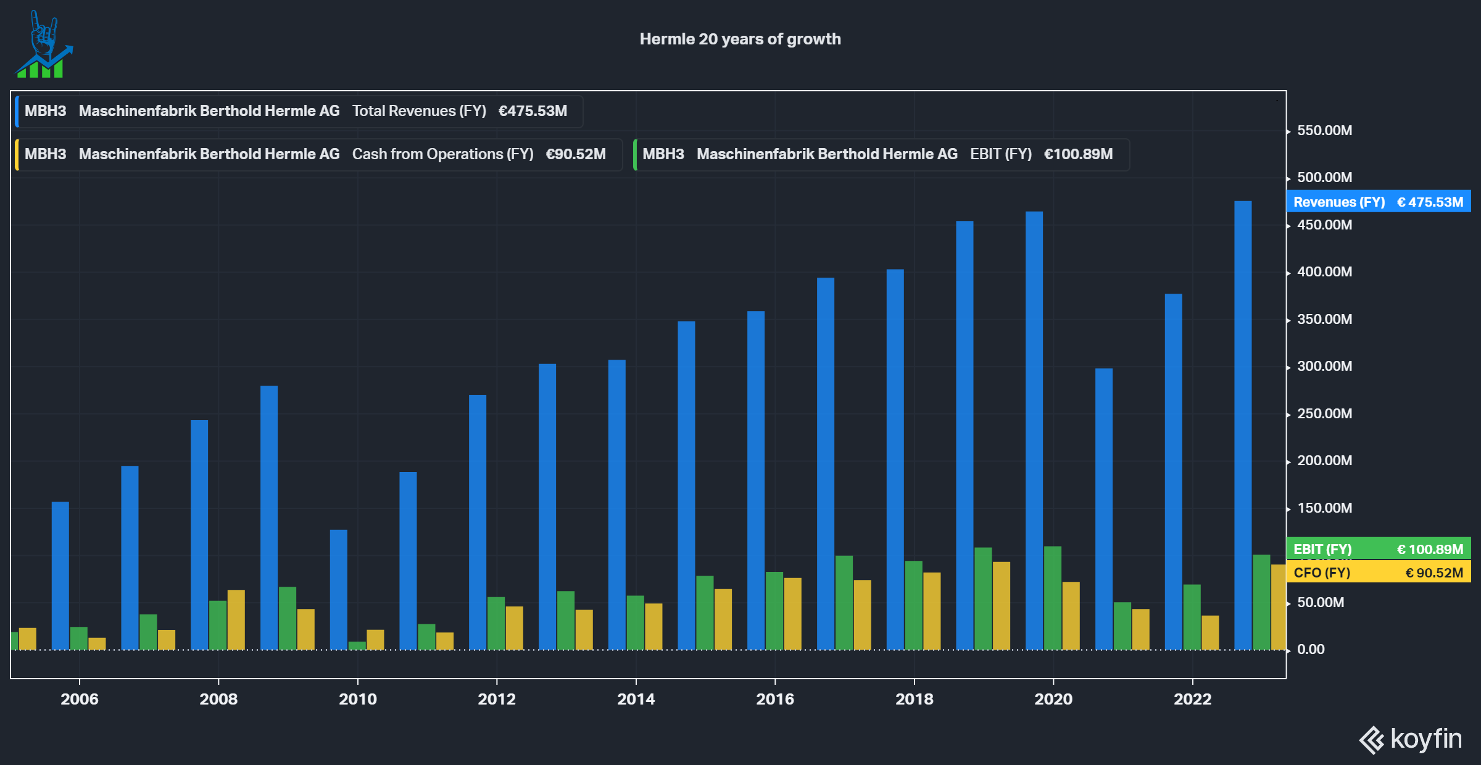Click the 2006 x-axis label
The image size is (1481, 765).
79,699
